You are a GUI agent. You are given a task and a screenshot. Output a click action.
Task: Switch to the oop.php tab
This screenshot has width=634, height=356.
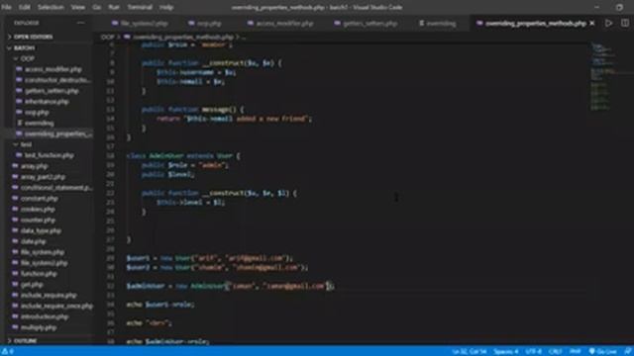click(x=205, y=24)
